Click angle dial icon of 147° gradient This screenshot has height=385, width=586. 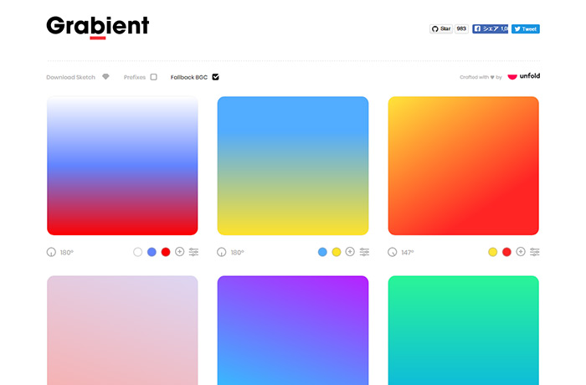pyautogui.click(x=393, y=252)
